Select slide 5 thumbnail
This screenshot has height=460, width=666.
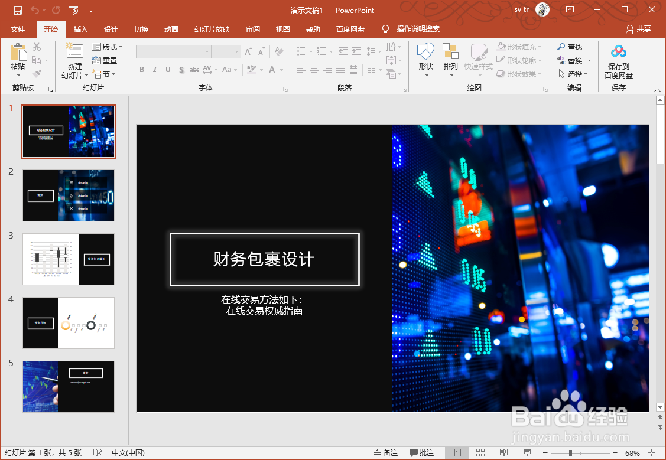[x=69, y=387]
